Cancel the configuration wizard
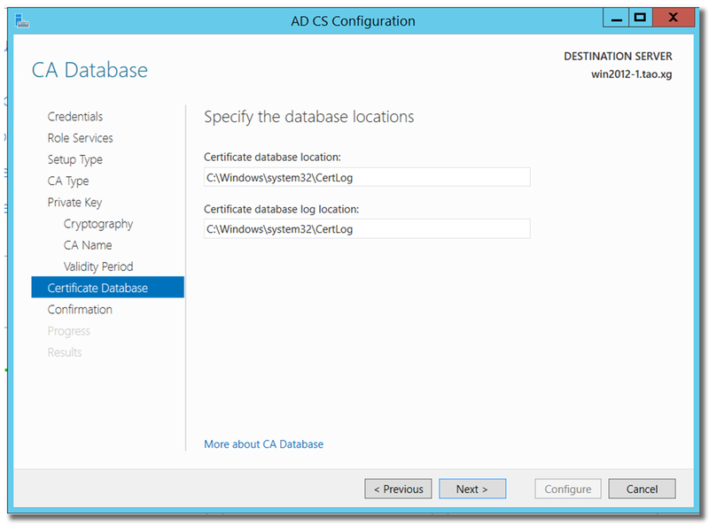 pos(642,489)
